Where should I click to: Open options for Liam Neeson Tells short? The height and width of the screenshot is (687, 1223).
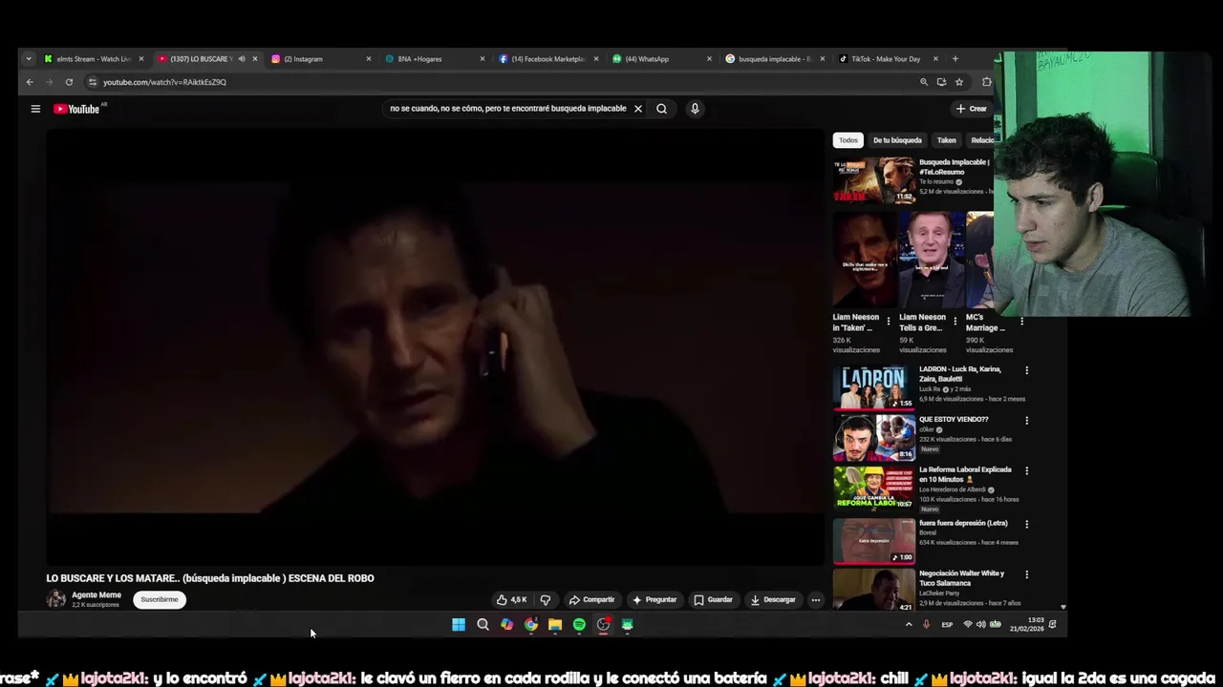pos(955,322)
